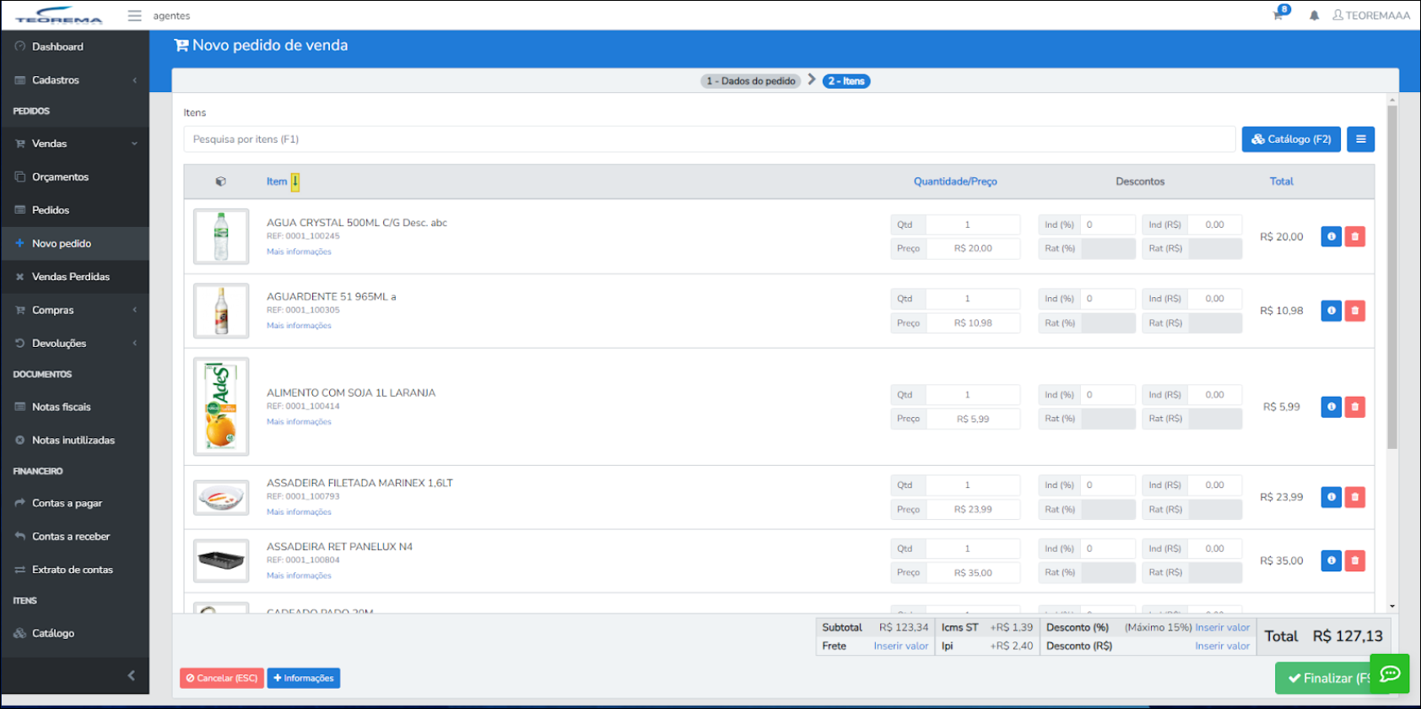Collapse the Vendas sidebar section

pos(74,143)
